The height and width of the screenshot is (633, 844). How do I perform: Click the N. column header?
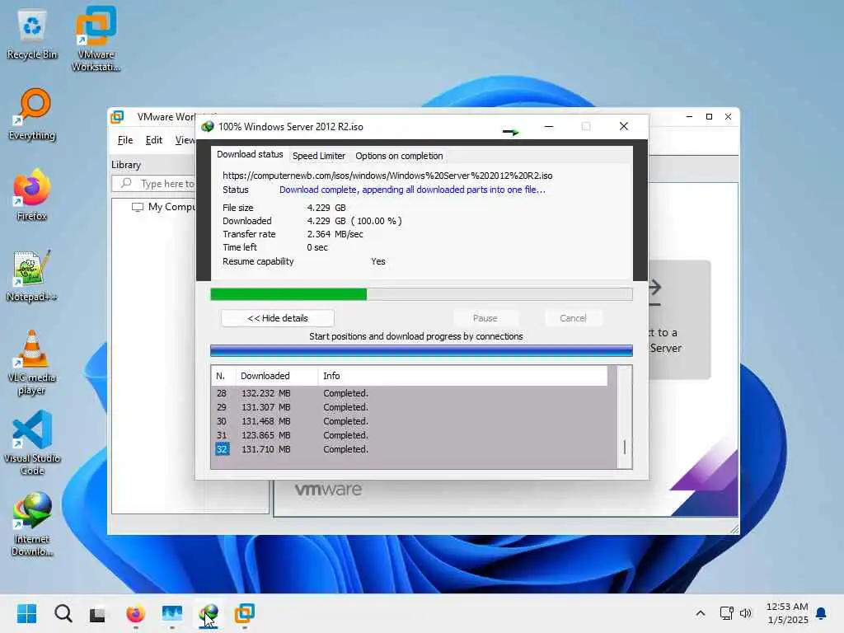(x=223, y=376)
